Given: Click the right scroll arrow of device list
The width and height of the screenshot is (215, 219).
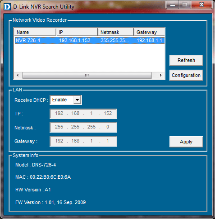Looking at the screenshot, I should pos(160,75).
